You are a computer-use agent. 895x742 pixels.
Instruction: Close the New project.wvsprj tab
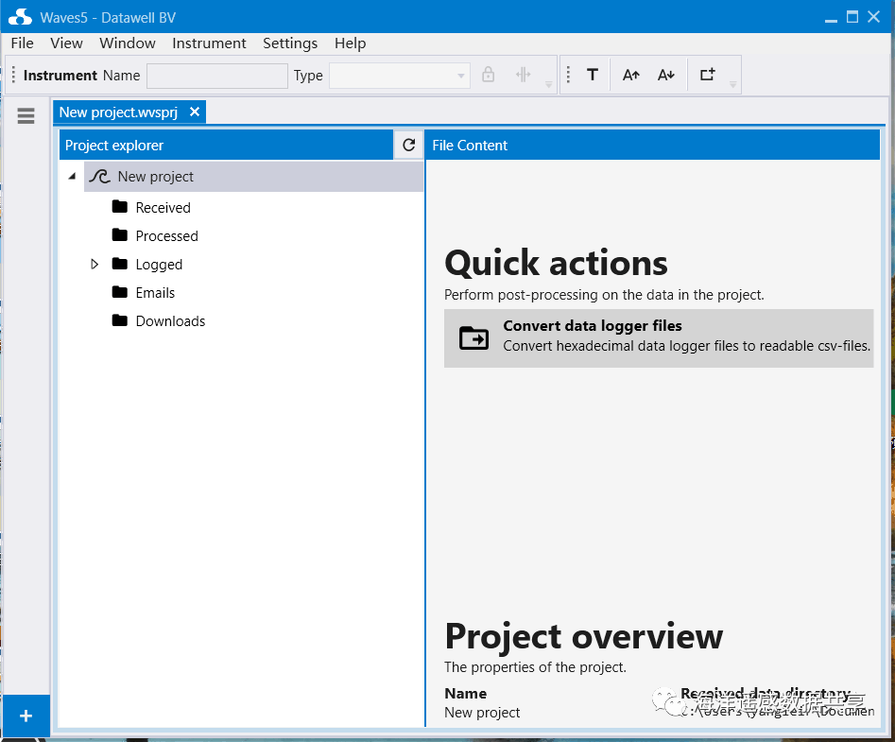coord(195,112)
